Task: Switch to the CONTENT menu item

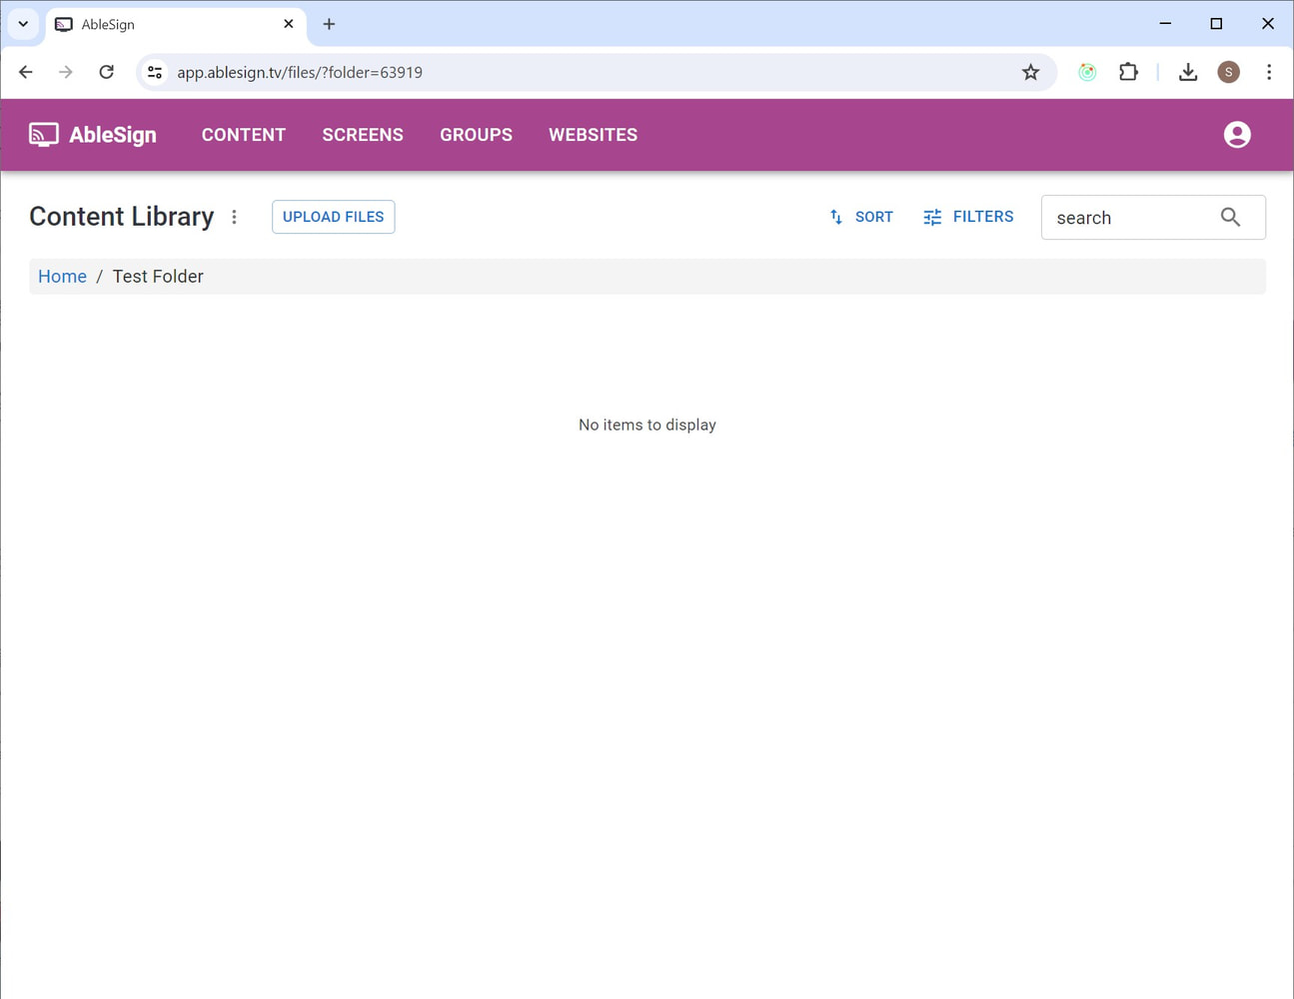Action: [243, 134]
